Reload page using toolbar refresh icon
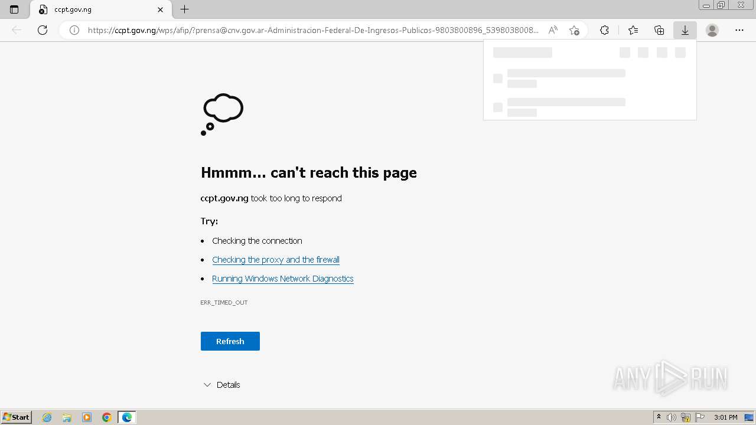The width and height of the screenshot is (756, 425). point(43,30)
